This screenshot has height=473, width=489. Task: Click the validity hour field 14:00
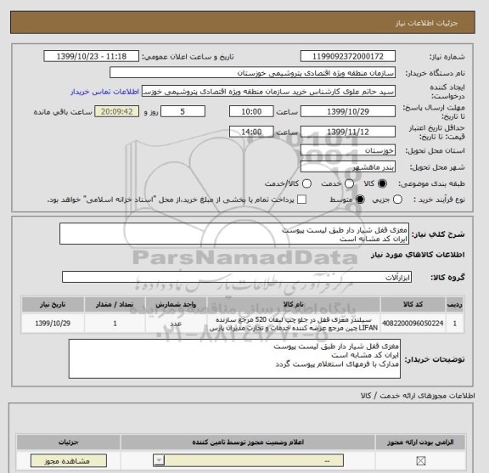point(251,132)
